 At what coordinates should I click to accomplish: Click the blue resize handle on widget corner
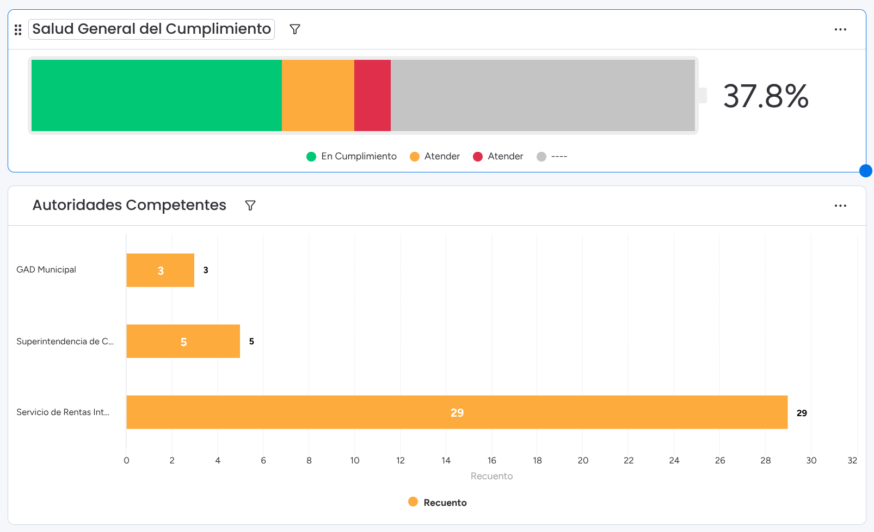point(865,171)
